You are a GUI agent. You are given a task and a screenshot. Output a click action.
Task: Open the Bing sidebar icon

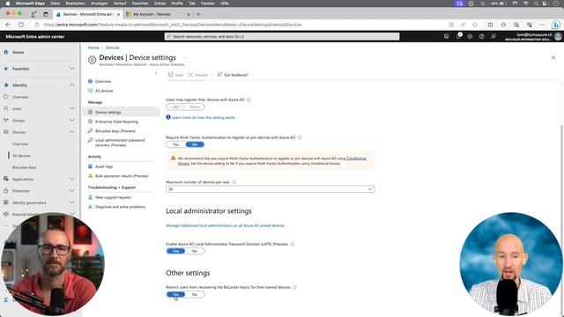pyautogui.click(x=556, y=25)
